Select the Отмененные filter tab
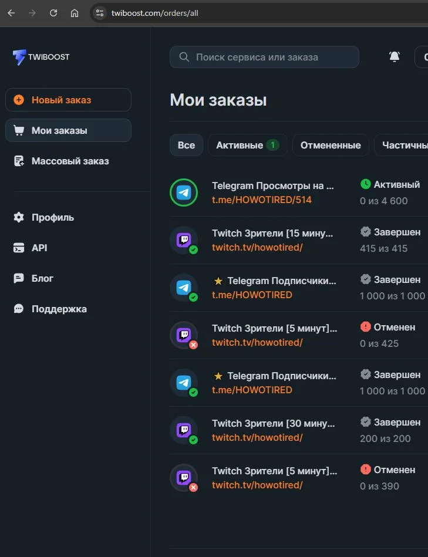The image size is (428, 557). [331, 145]
